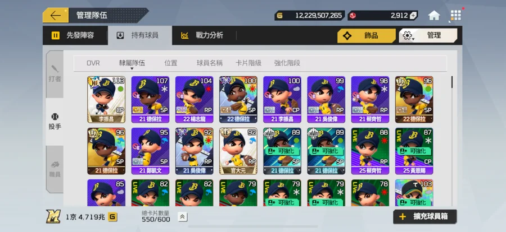
Task: Click the player list vertical scrollbar
Action: [x=452, y=82]
